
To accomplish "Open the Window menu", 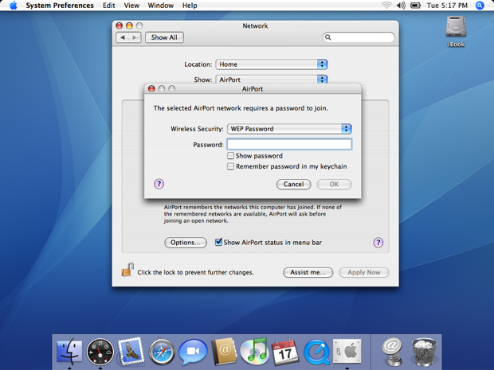I will (x=161, y=6).
